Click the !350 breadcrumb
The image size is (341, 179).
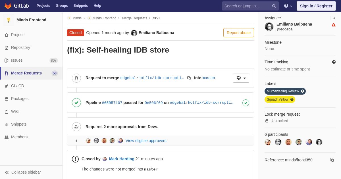click(156, 18)
